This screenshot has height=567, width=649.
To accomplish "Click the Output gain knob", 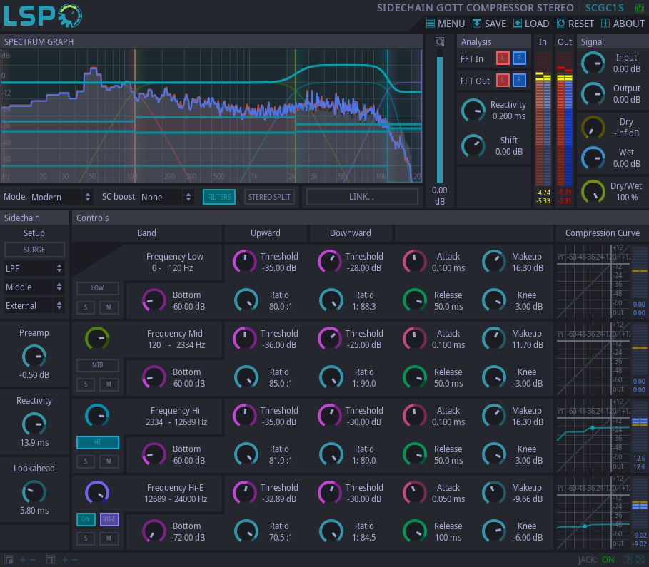I will [593, 94].
